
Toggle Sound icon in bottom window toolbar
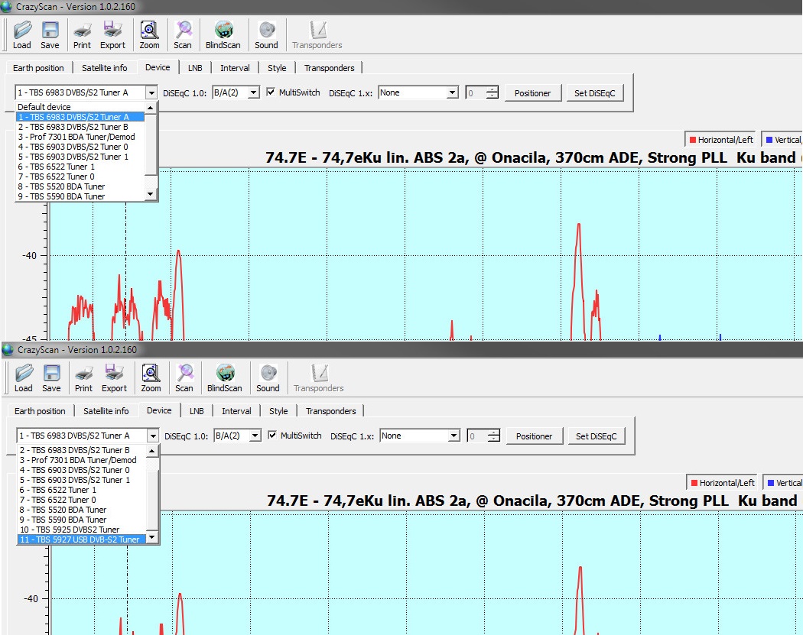(268, 373)
